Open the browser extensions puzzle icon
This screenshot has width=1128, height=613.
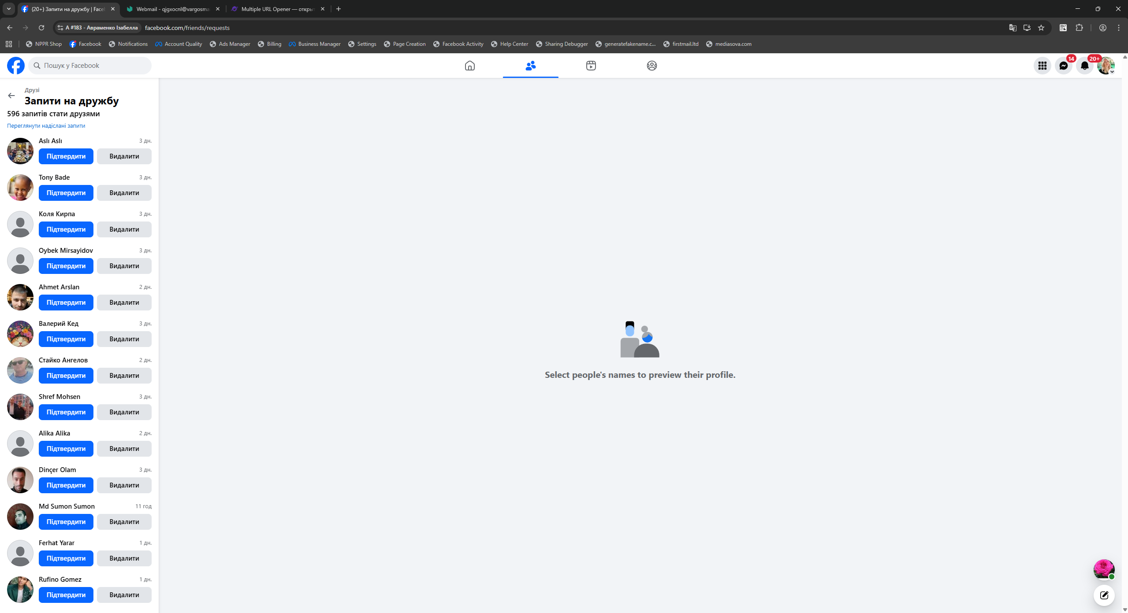tap(1079, 28)
